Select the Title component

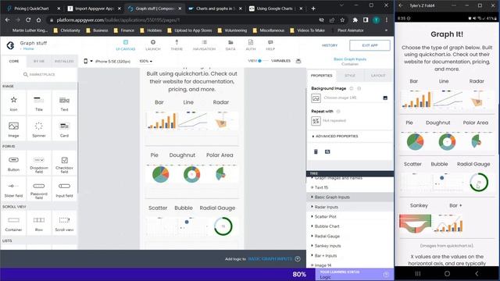[x=39, y=103]
